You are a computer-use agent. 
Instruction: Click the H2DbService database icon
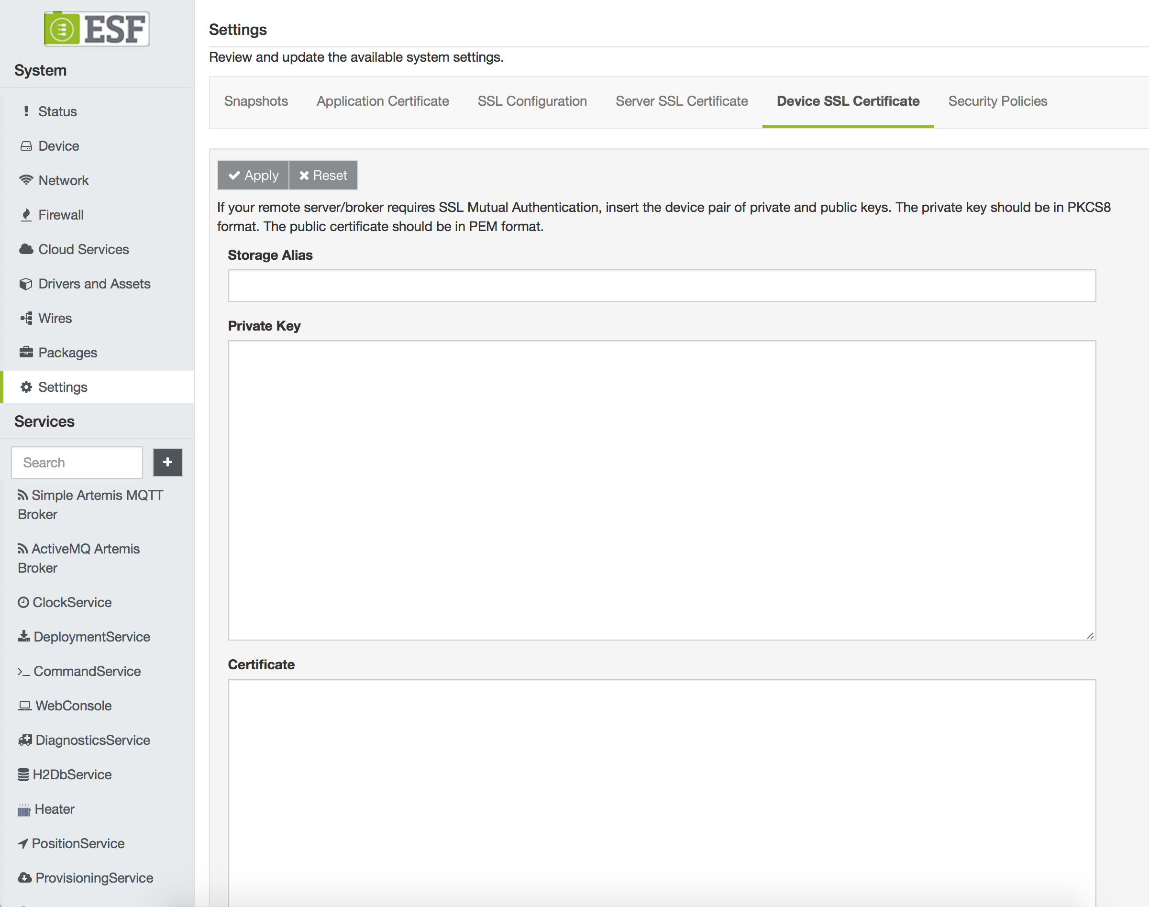point(23,774)
